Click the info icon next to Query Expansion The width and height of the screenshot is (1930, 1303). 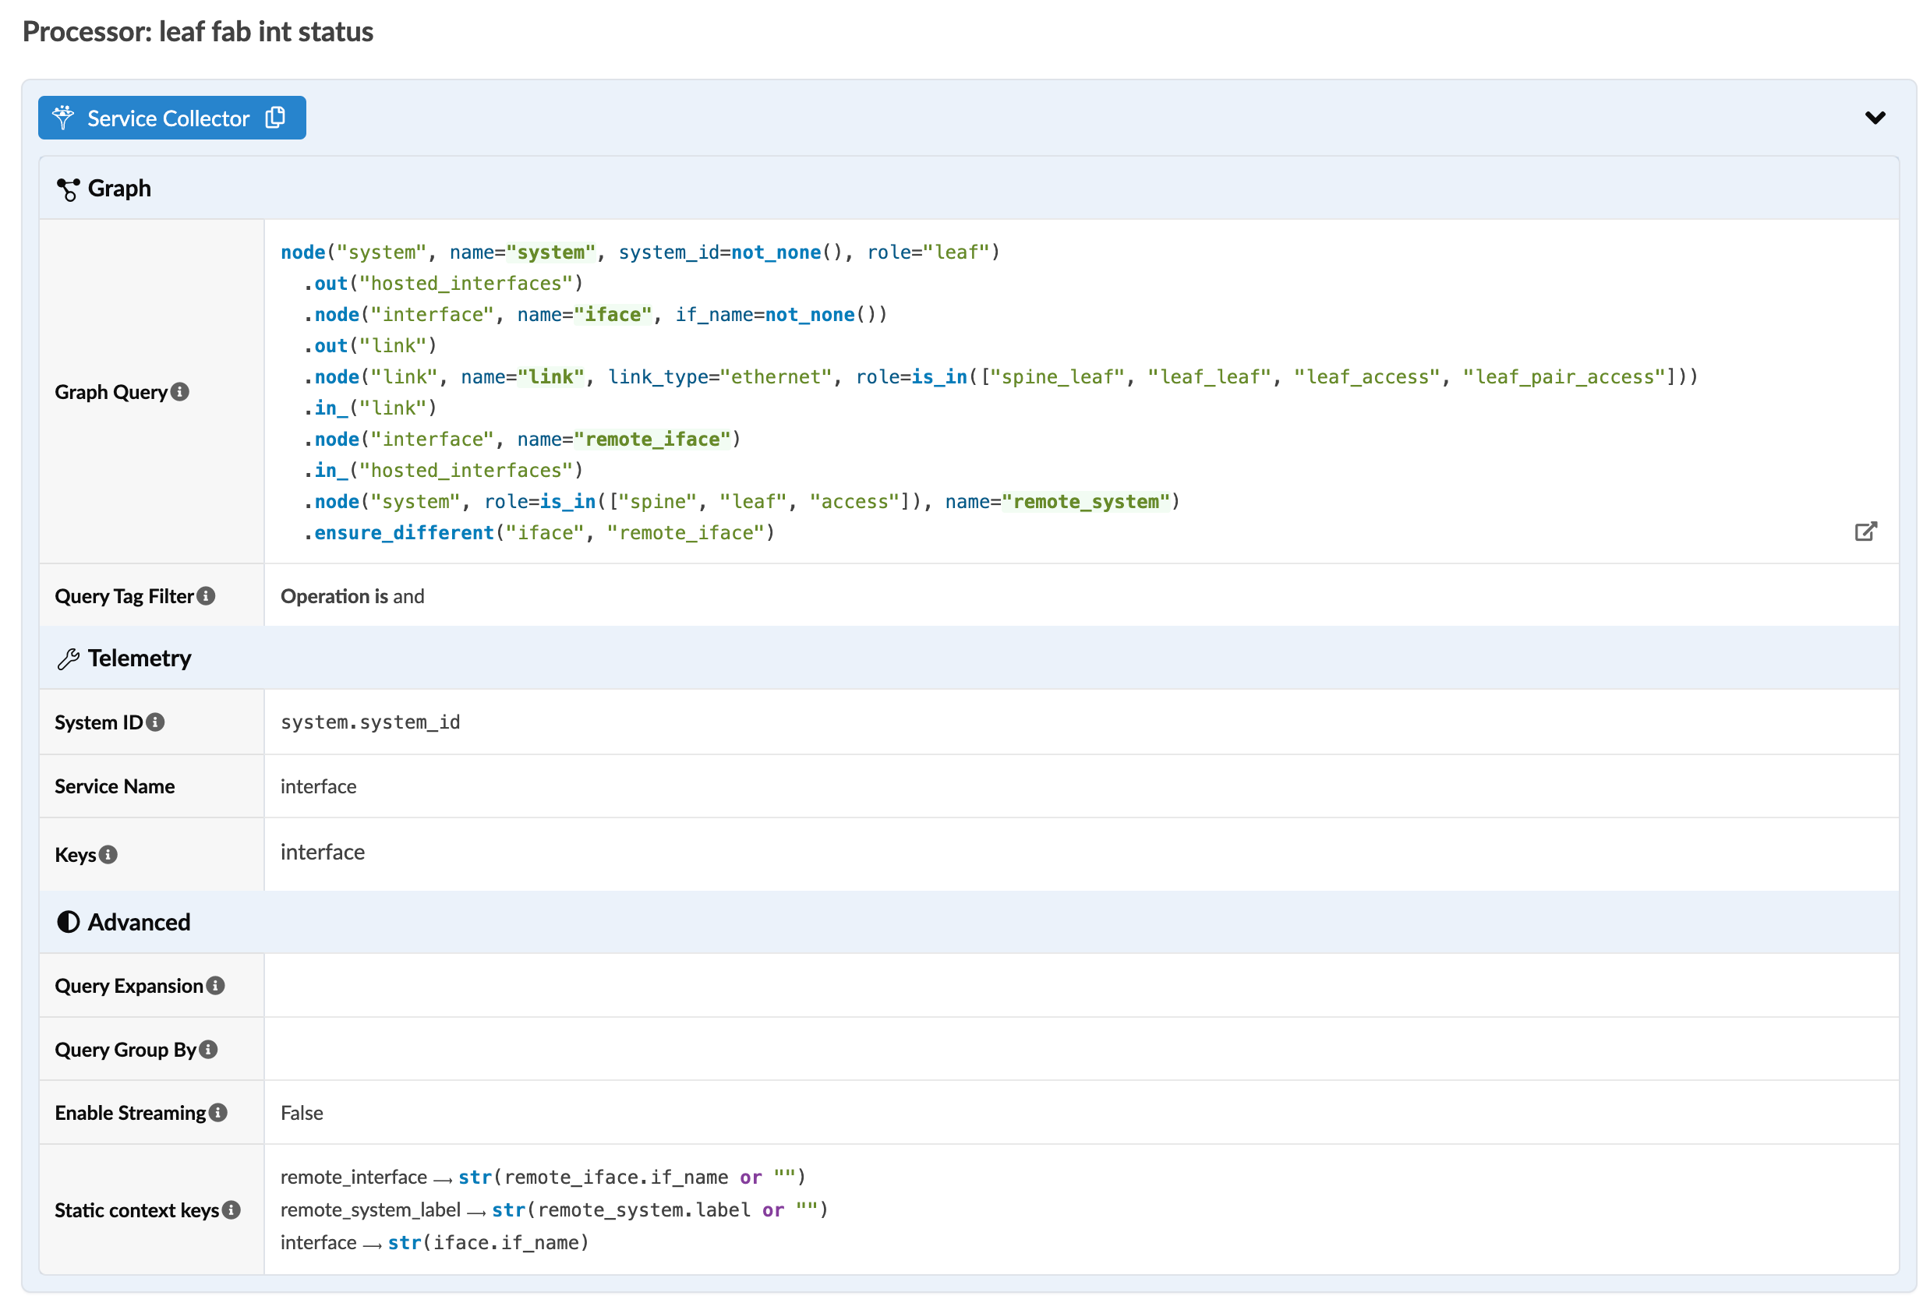point(216,985)
